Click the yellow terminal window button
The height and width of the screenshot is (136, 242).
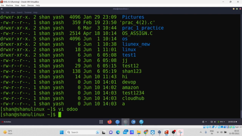click(x=234, y=9)
